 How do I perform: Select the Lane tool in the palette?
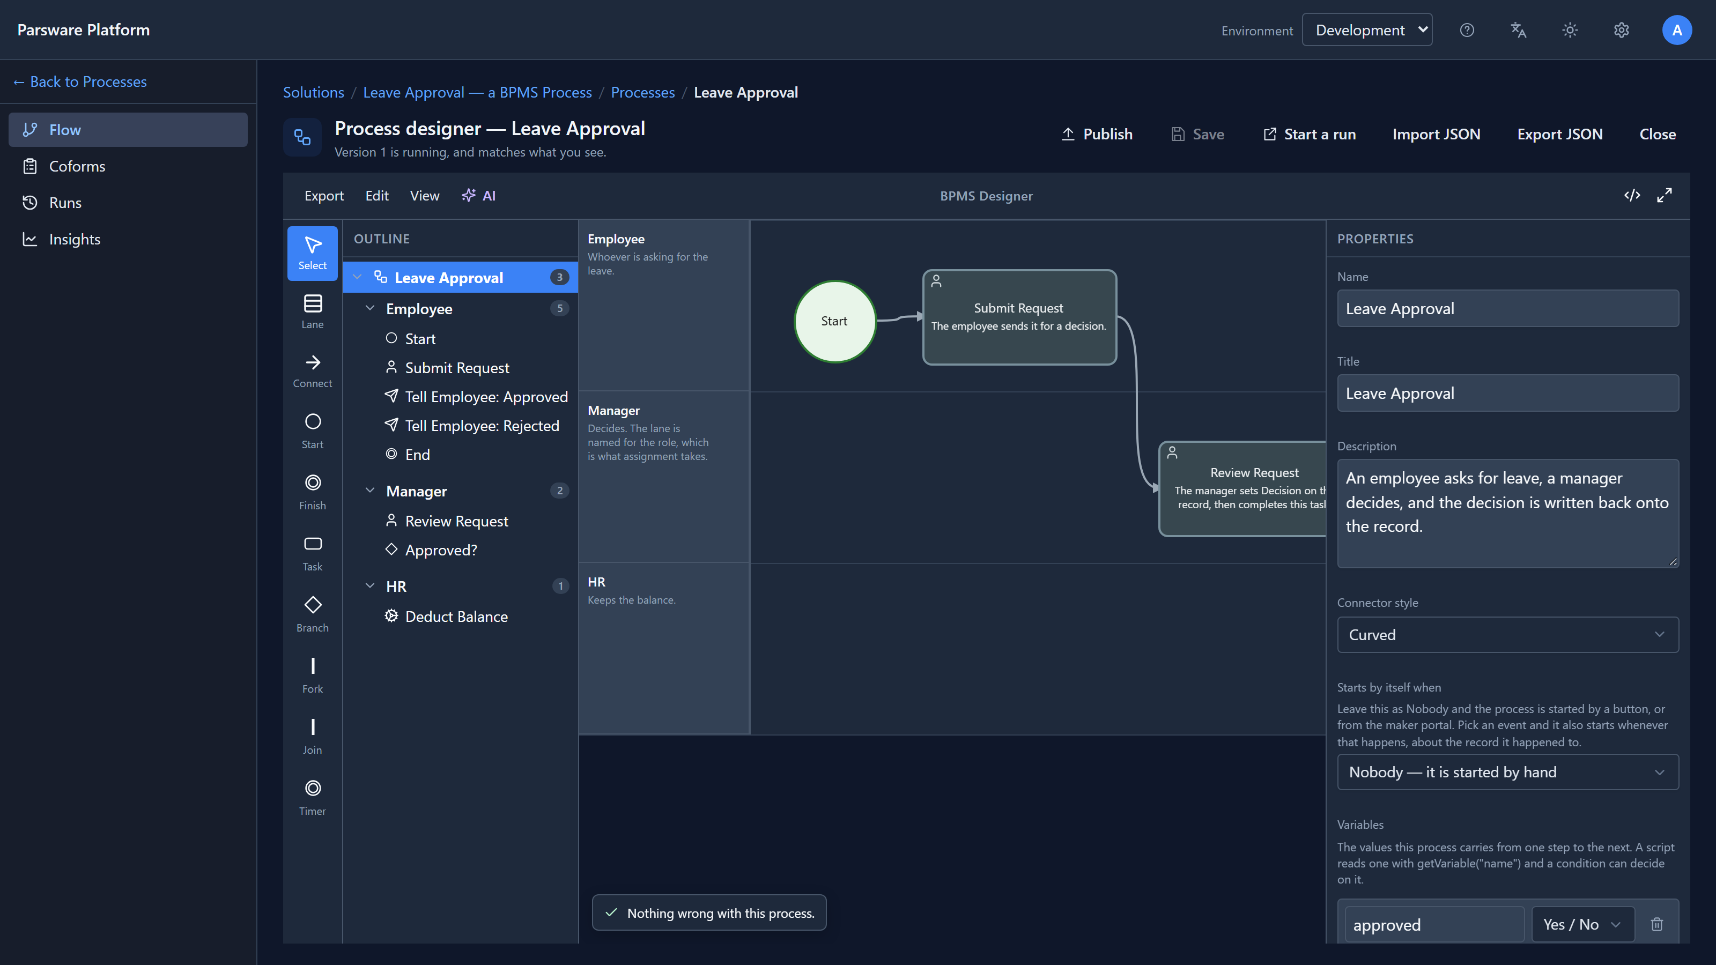click(x=313, y=311)
